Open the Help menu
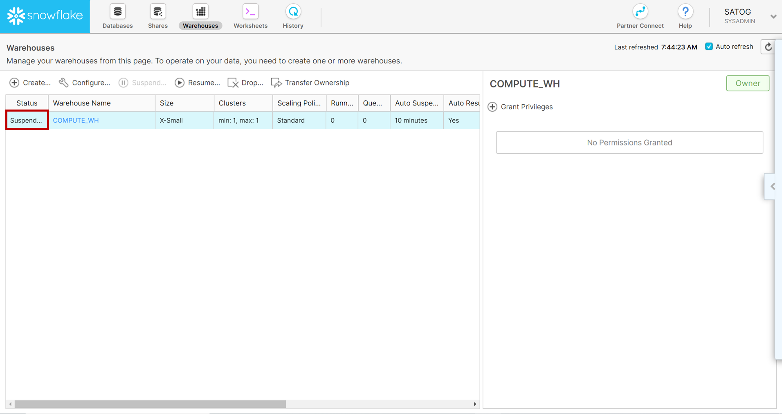Screen dimensions: 782x414 (685, 17)
